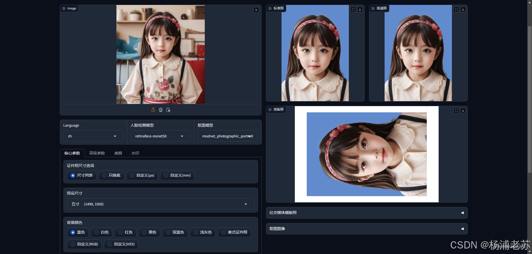Screen dimensions: 532x254
Task: Switch to the 高级参数 tab
Action: tap(97, 153)
